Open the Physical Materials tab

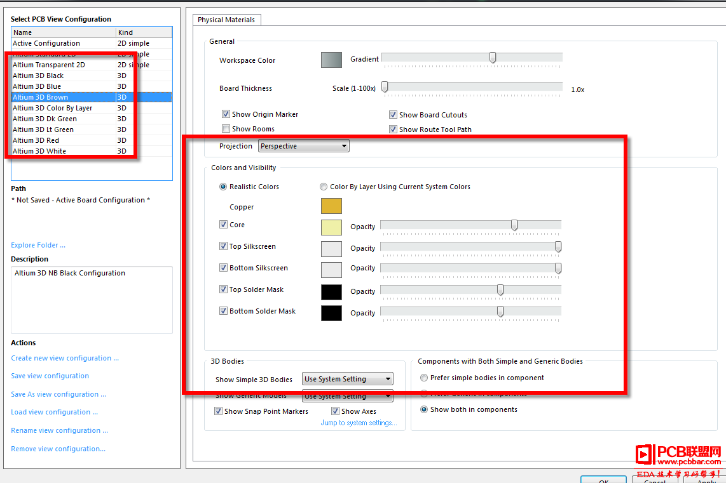click(x=226, y=20)
